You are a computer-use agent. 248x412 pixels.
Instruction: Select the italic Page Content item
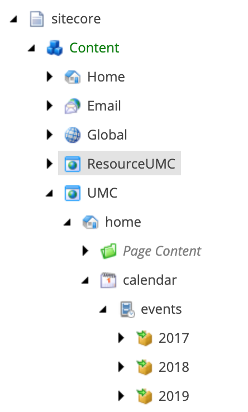point(162,251)
